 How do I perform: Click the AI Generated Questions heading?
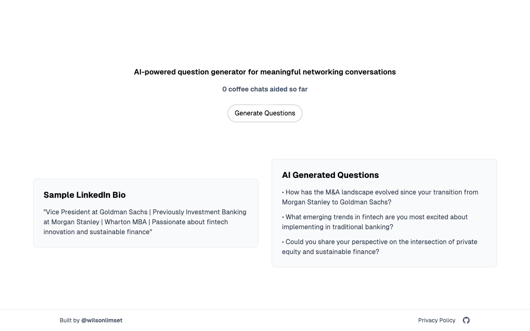coord(330,175)
